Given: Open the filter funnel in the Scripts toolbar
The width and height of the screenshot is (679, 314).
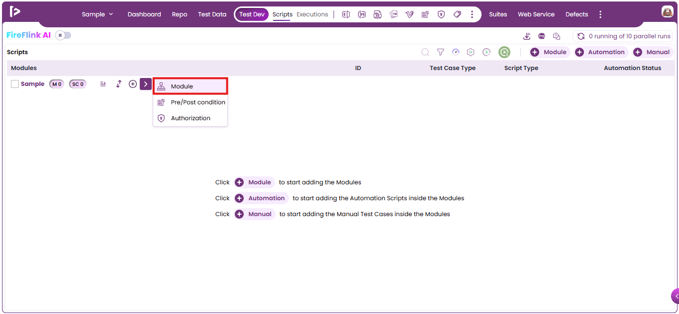Looking at the screenshot, I should pyautogui.click(x=440, y=52).
